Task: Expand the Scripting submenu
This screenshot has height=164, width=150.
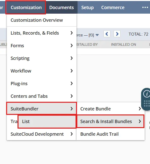Action: click(x=42, y=58)
